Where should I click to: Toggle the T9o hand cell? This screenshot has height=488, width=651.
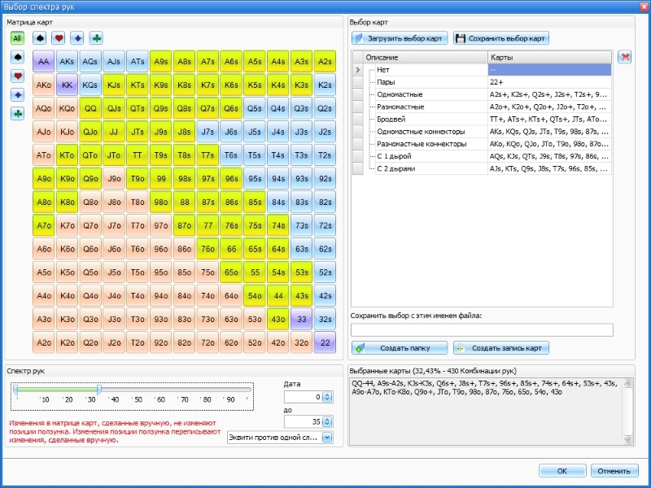tap(138, 178)
